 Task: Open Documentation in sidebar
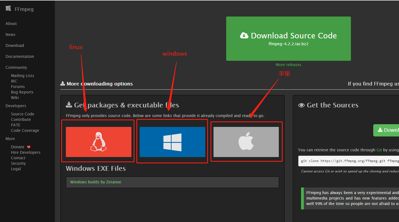[x=20, y=56]
